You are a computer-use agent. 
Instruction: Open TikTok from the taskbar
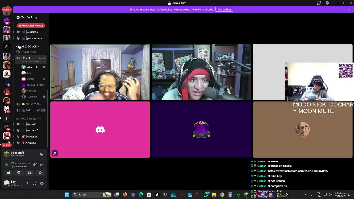157,195
